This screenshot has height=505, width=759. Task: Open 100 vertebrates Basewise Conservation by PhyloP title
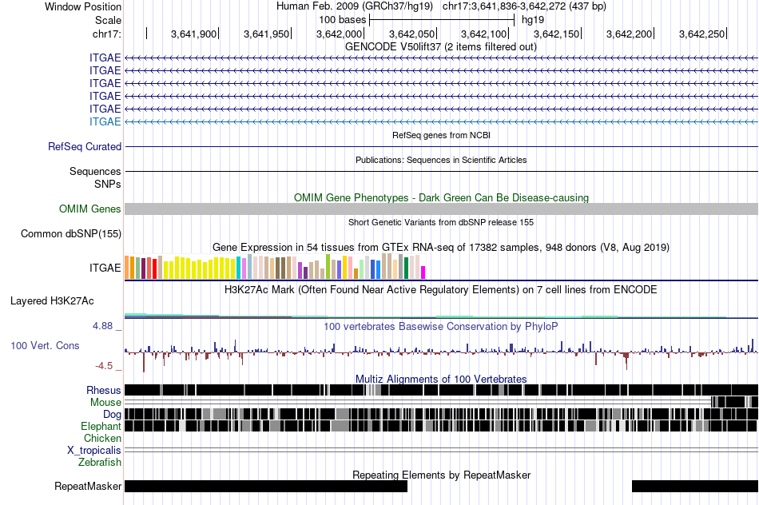coord(441,326)
